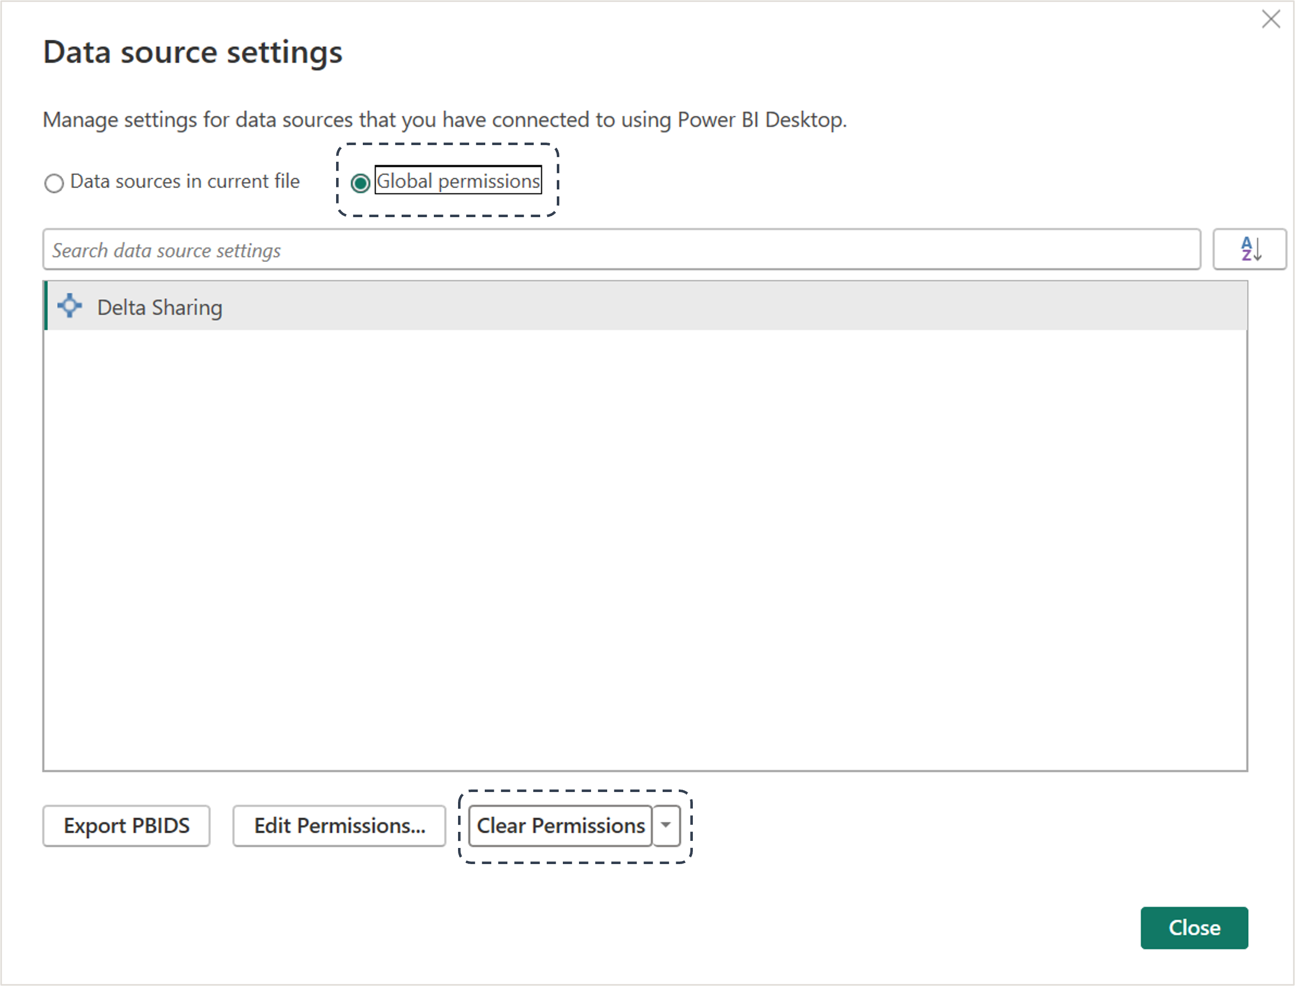Click the Edit Permissions button
Image resolution: width=1295 pixels, height=986 pixels.
point(339,826)
